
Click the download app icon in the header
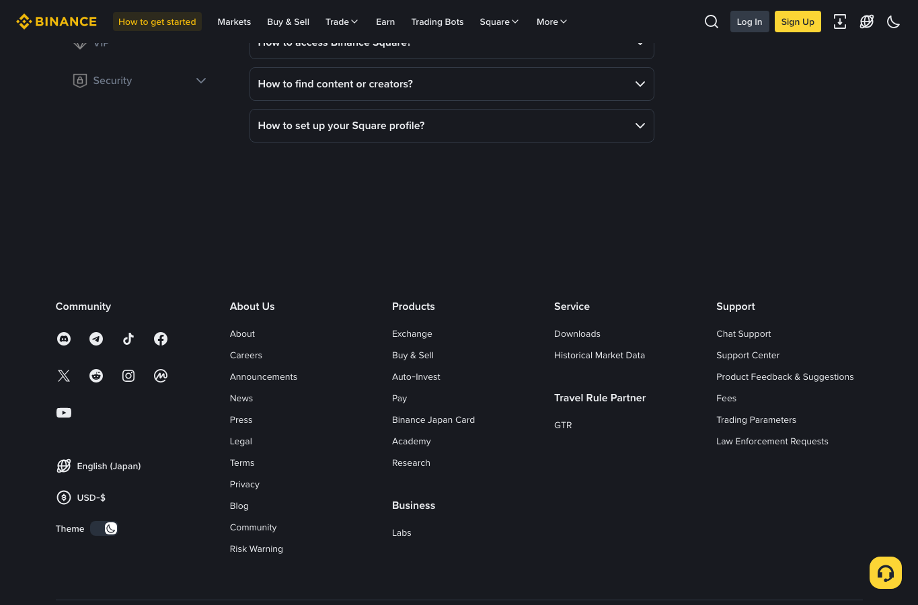coord(840,22)
